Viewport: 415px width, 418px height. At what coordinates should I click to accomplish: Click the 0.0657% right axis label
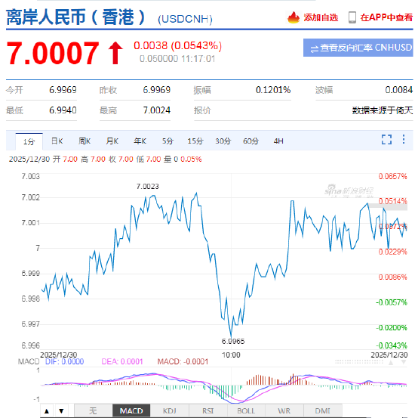[x=392, y=176]
